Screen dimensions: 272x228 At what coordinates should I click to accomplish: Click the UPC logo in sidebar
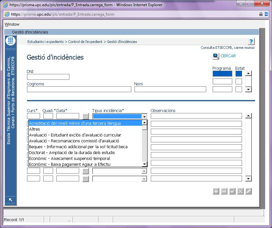10,41
